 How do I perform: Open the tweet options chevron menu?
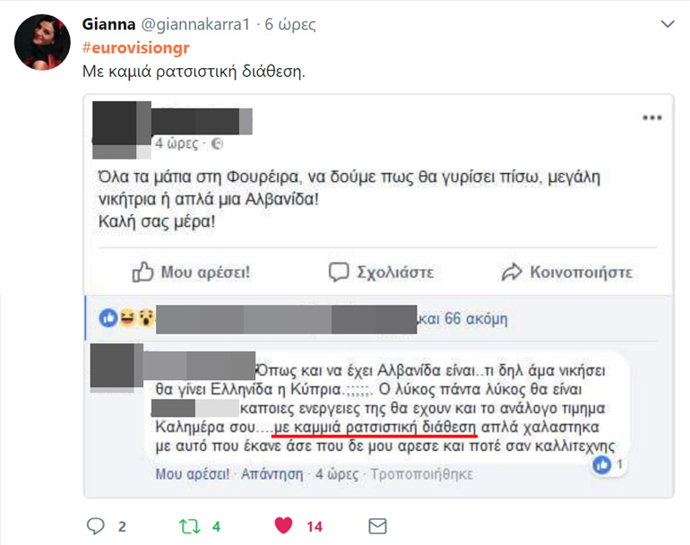668,24
